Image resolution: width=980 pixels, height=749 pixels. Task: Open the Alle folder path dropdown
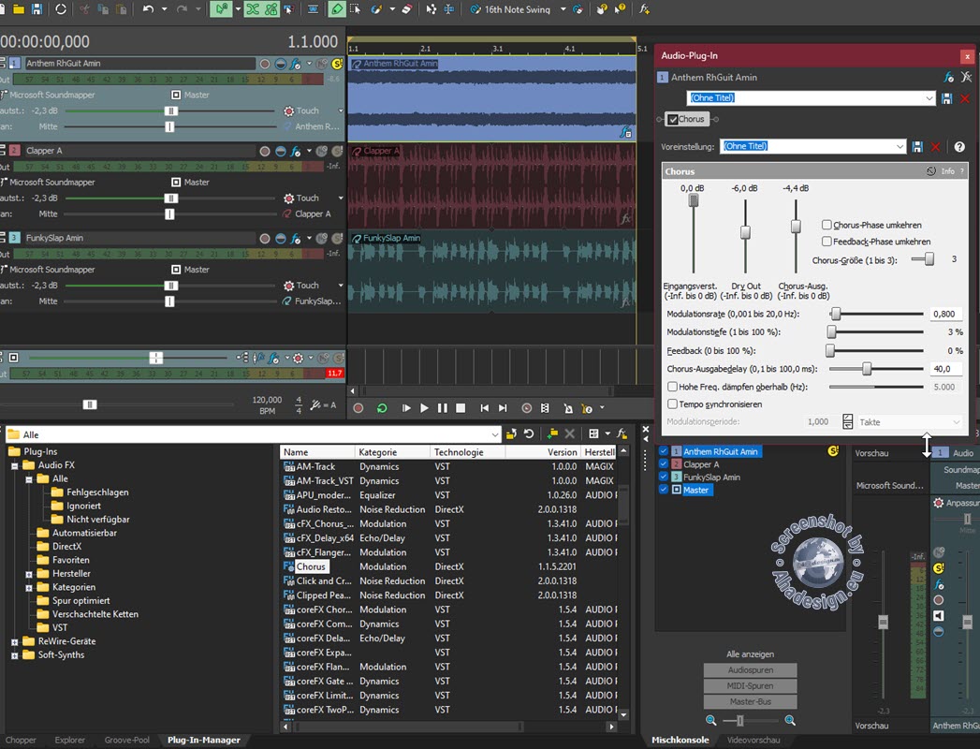click(495, 433)
